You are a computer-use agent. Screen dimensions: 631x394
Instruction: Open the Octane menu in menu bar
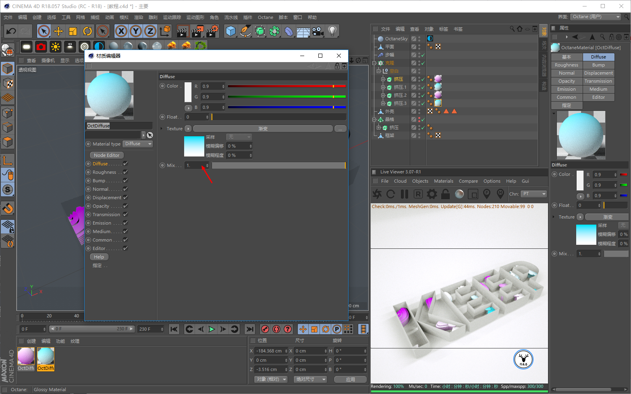[266, 17]
